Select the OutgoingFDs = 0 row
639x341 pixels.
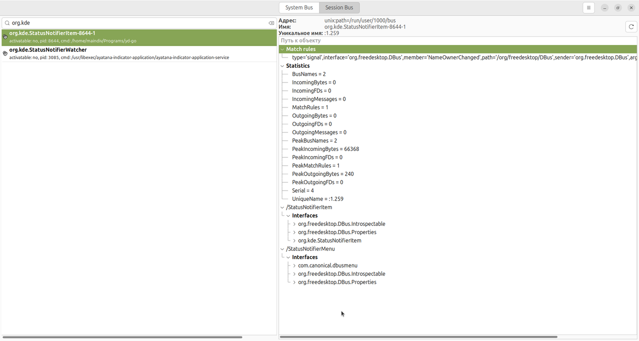[458, 124]
